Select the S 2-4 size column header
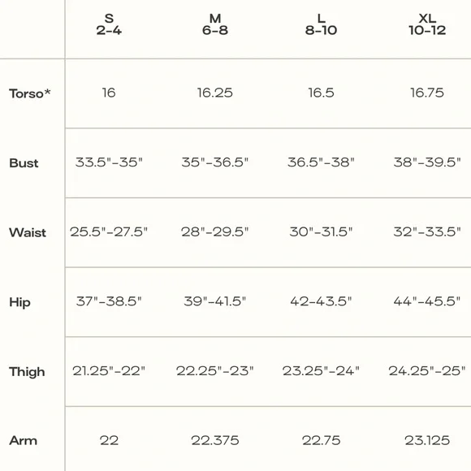Image resolution: width=471 pixels, height=471 pixels. [109, 24]
